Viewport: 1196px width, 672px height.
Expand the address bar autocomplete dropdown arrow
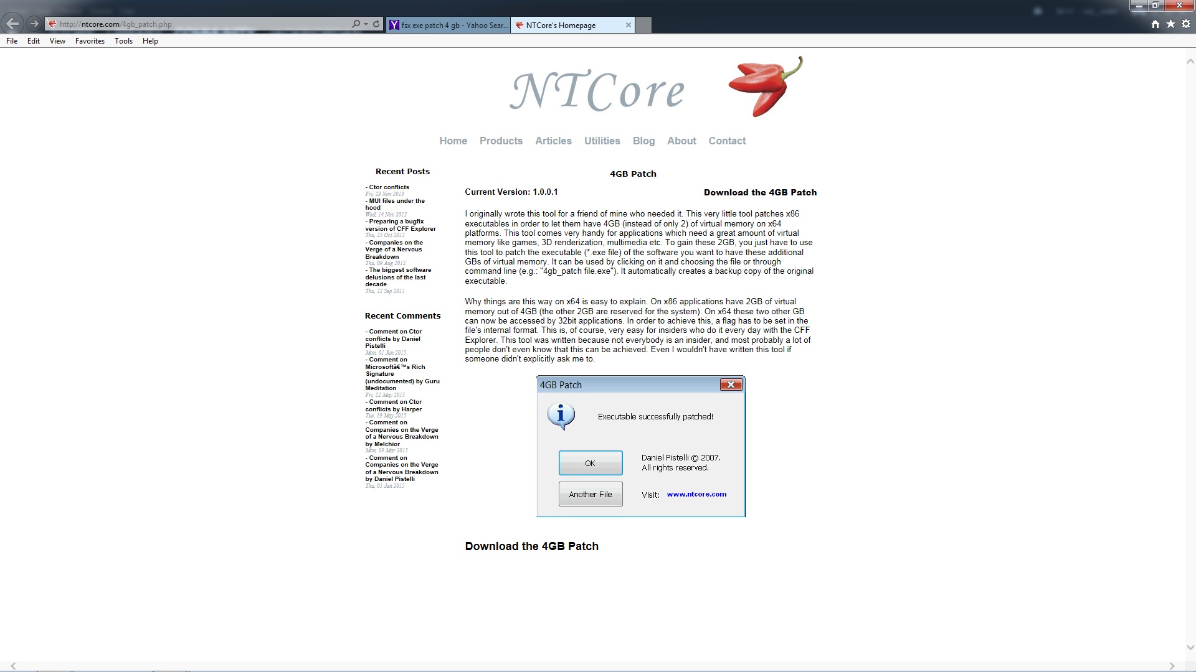point(366,24)
